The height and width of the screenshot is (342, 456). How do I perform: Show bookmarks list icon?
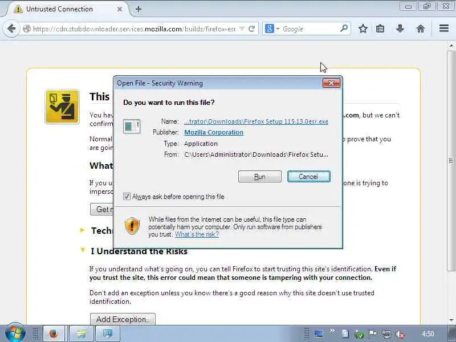pyautogui.click(x=380, y=28)
